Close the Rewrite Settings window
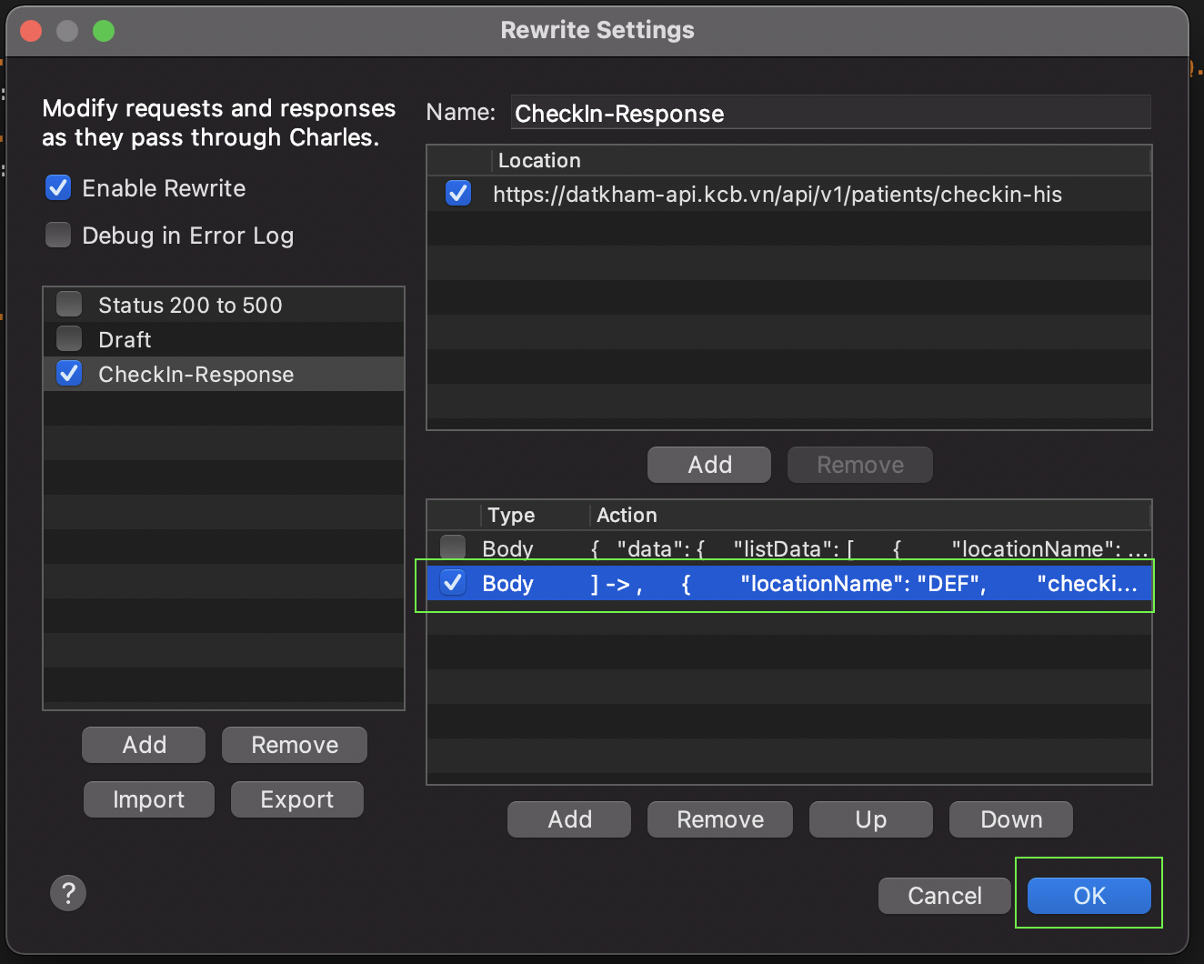This screenshot has height=964, width=1204. 31,31
